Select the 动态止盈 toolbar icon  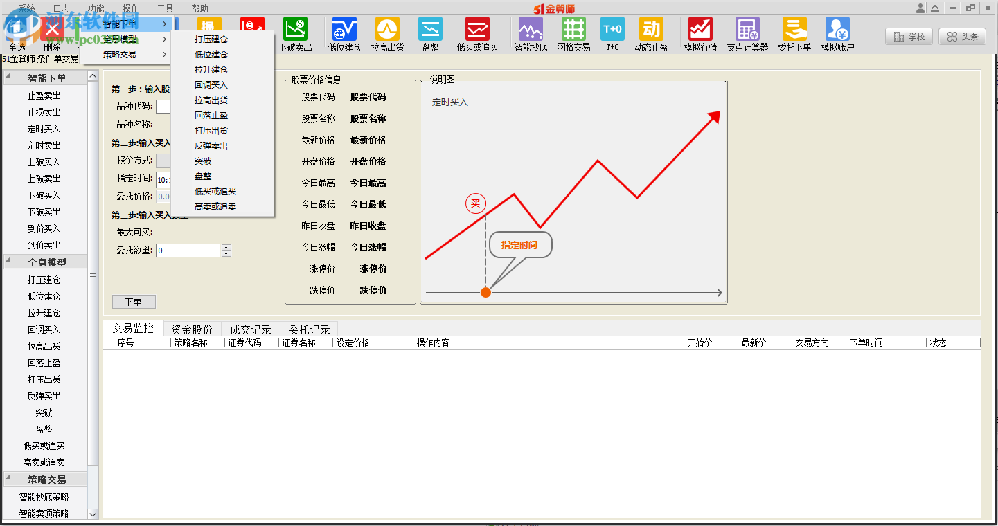pyautogui.click(x=651, y=33)
